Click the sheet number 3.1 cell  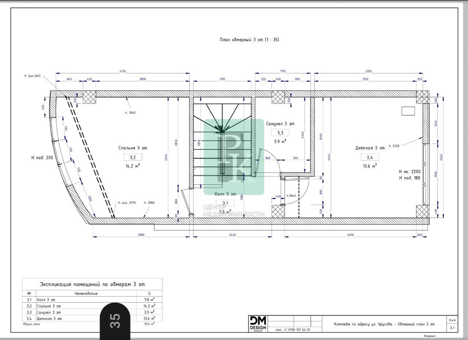[x=452, y=328]
